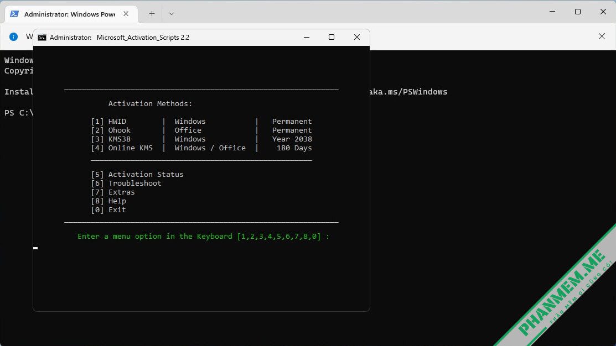Expand the new tab profile dropdown chevron

coord(171,14)
